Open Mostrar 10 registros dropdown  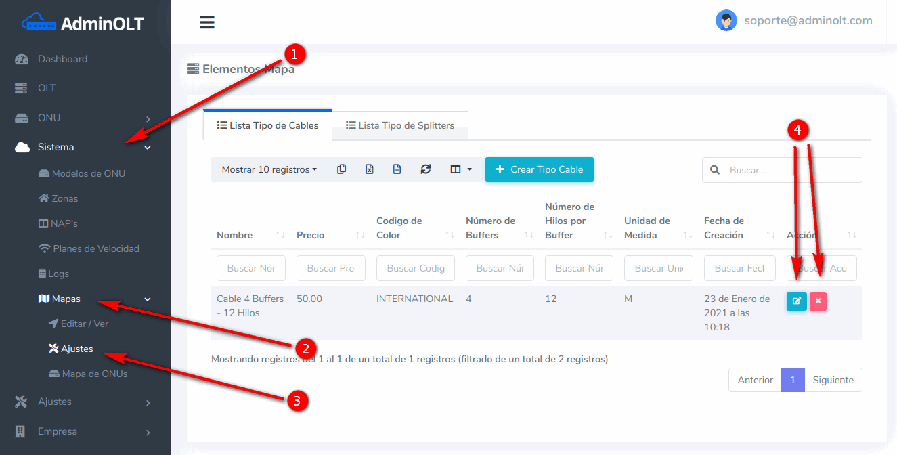(269, 169)
